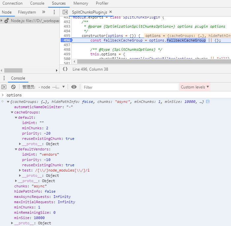Toggle the navigator sidebar icon
Image resolution: width=231 pixels, height=226 pixels.
click(x=65, y=12)
